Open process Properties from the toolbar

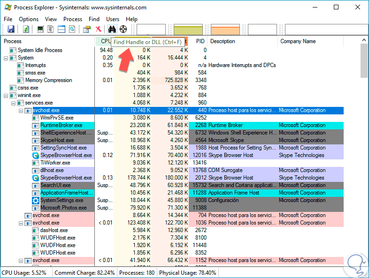(x=86, y=29)
